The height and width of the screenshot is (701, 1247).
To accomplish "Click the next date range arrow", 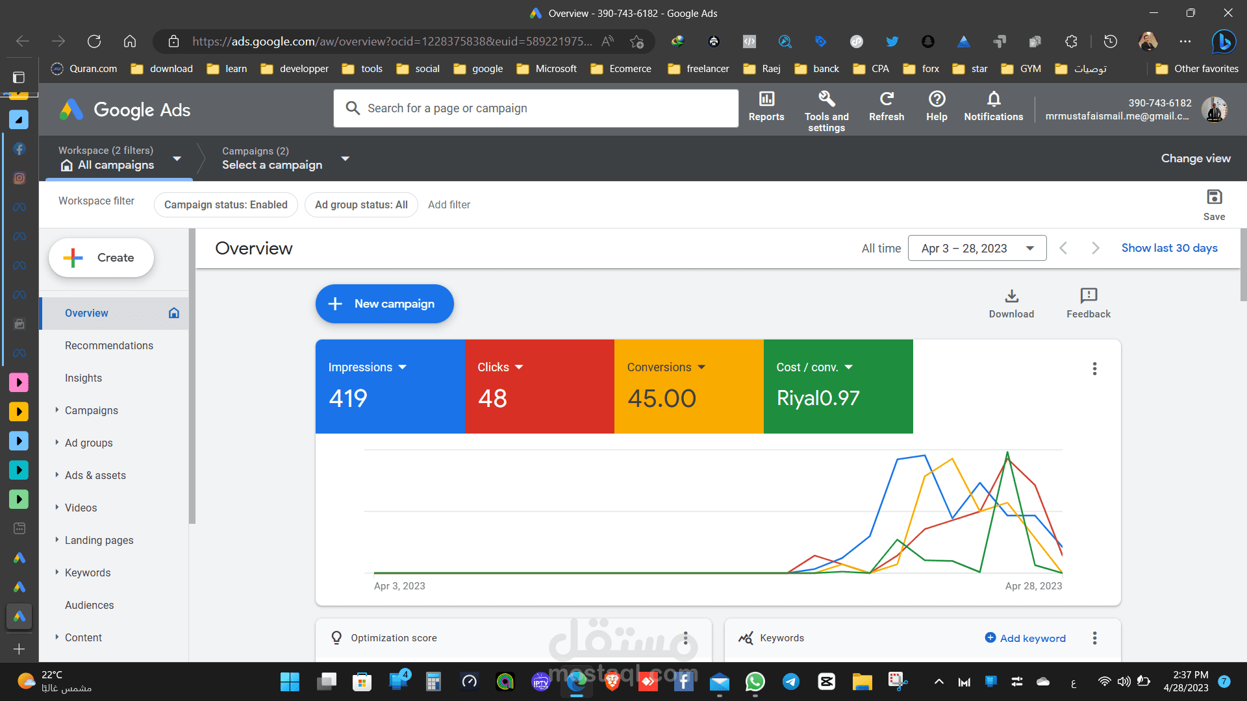I will [x=1096, y=248].
